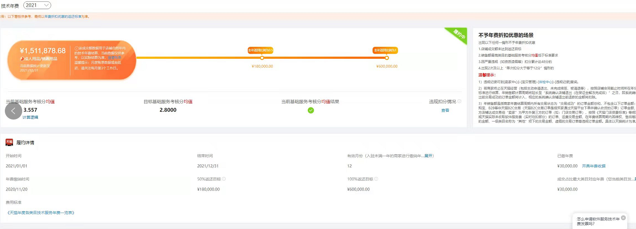This screenshot has height=229, width=636.
Task: Click the pie icon beside 成人用品/情趣用品
Action: coord(22,58)
